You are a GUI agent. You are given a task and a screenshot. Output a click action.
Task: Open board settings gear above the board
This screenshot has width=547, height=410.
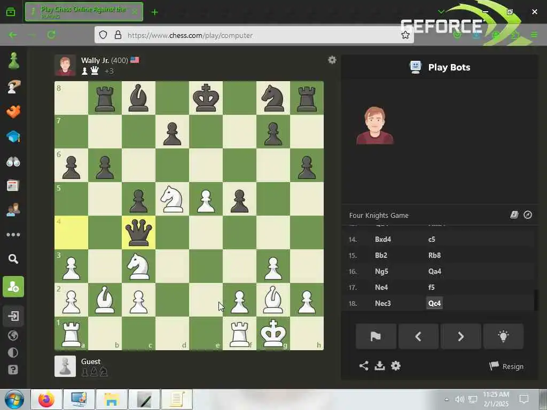pyautogui.click(x=332, y=60)
